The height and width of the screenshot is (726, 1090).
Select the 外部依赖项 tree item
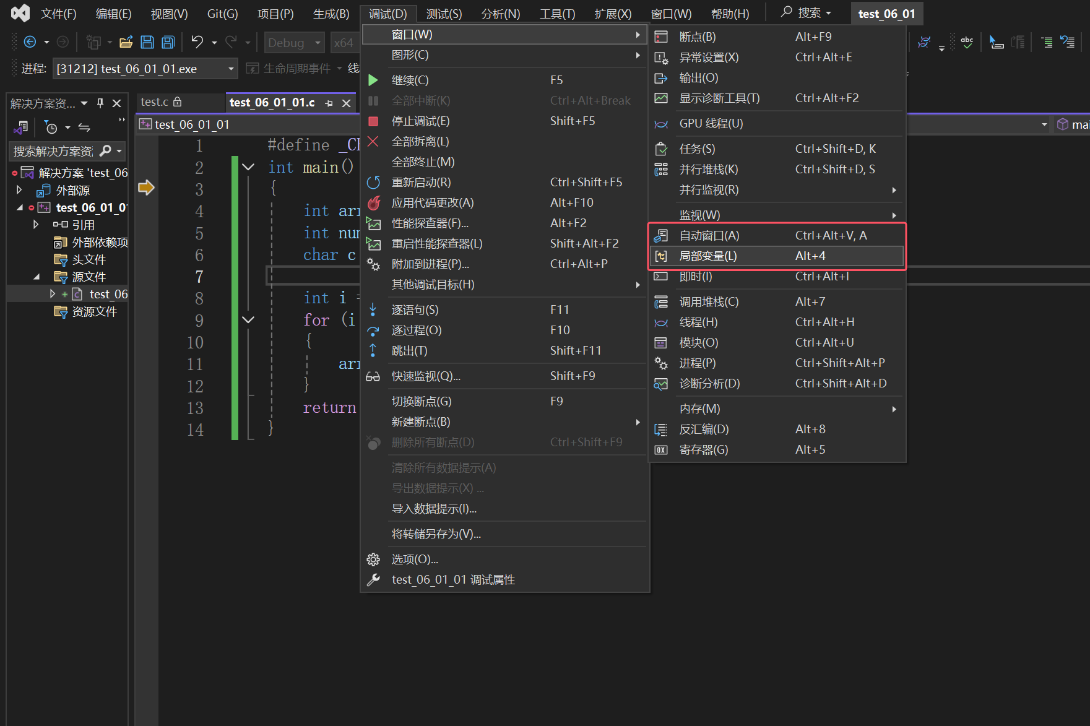pyautogui.click(x=91, y=242)
